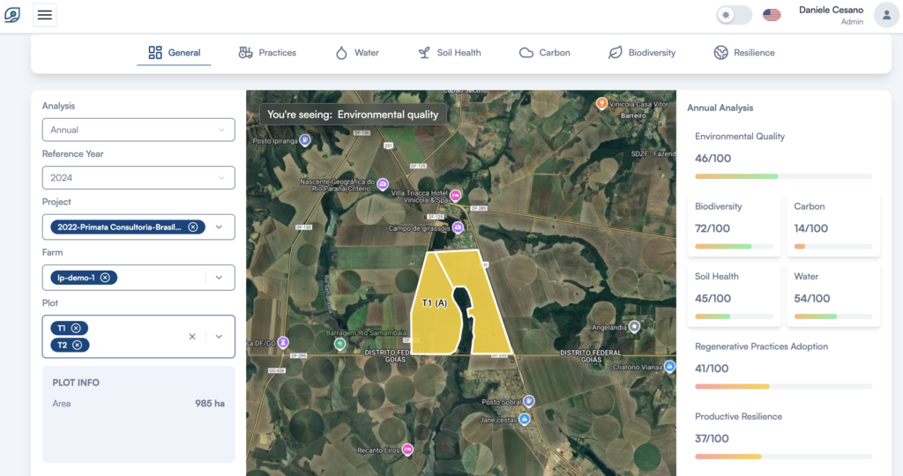This screenshot has width=903, height=476.
Task: Click the Jane cestas map marker
Action: coord(524,419)
